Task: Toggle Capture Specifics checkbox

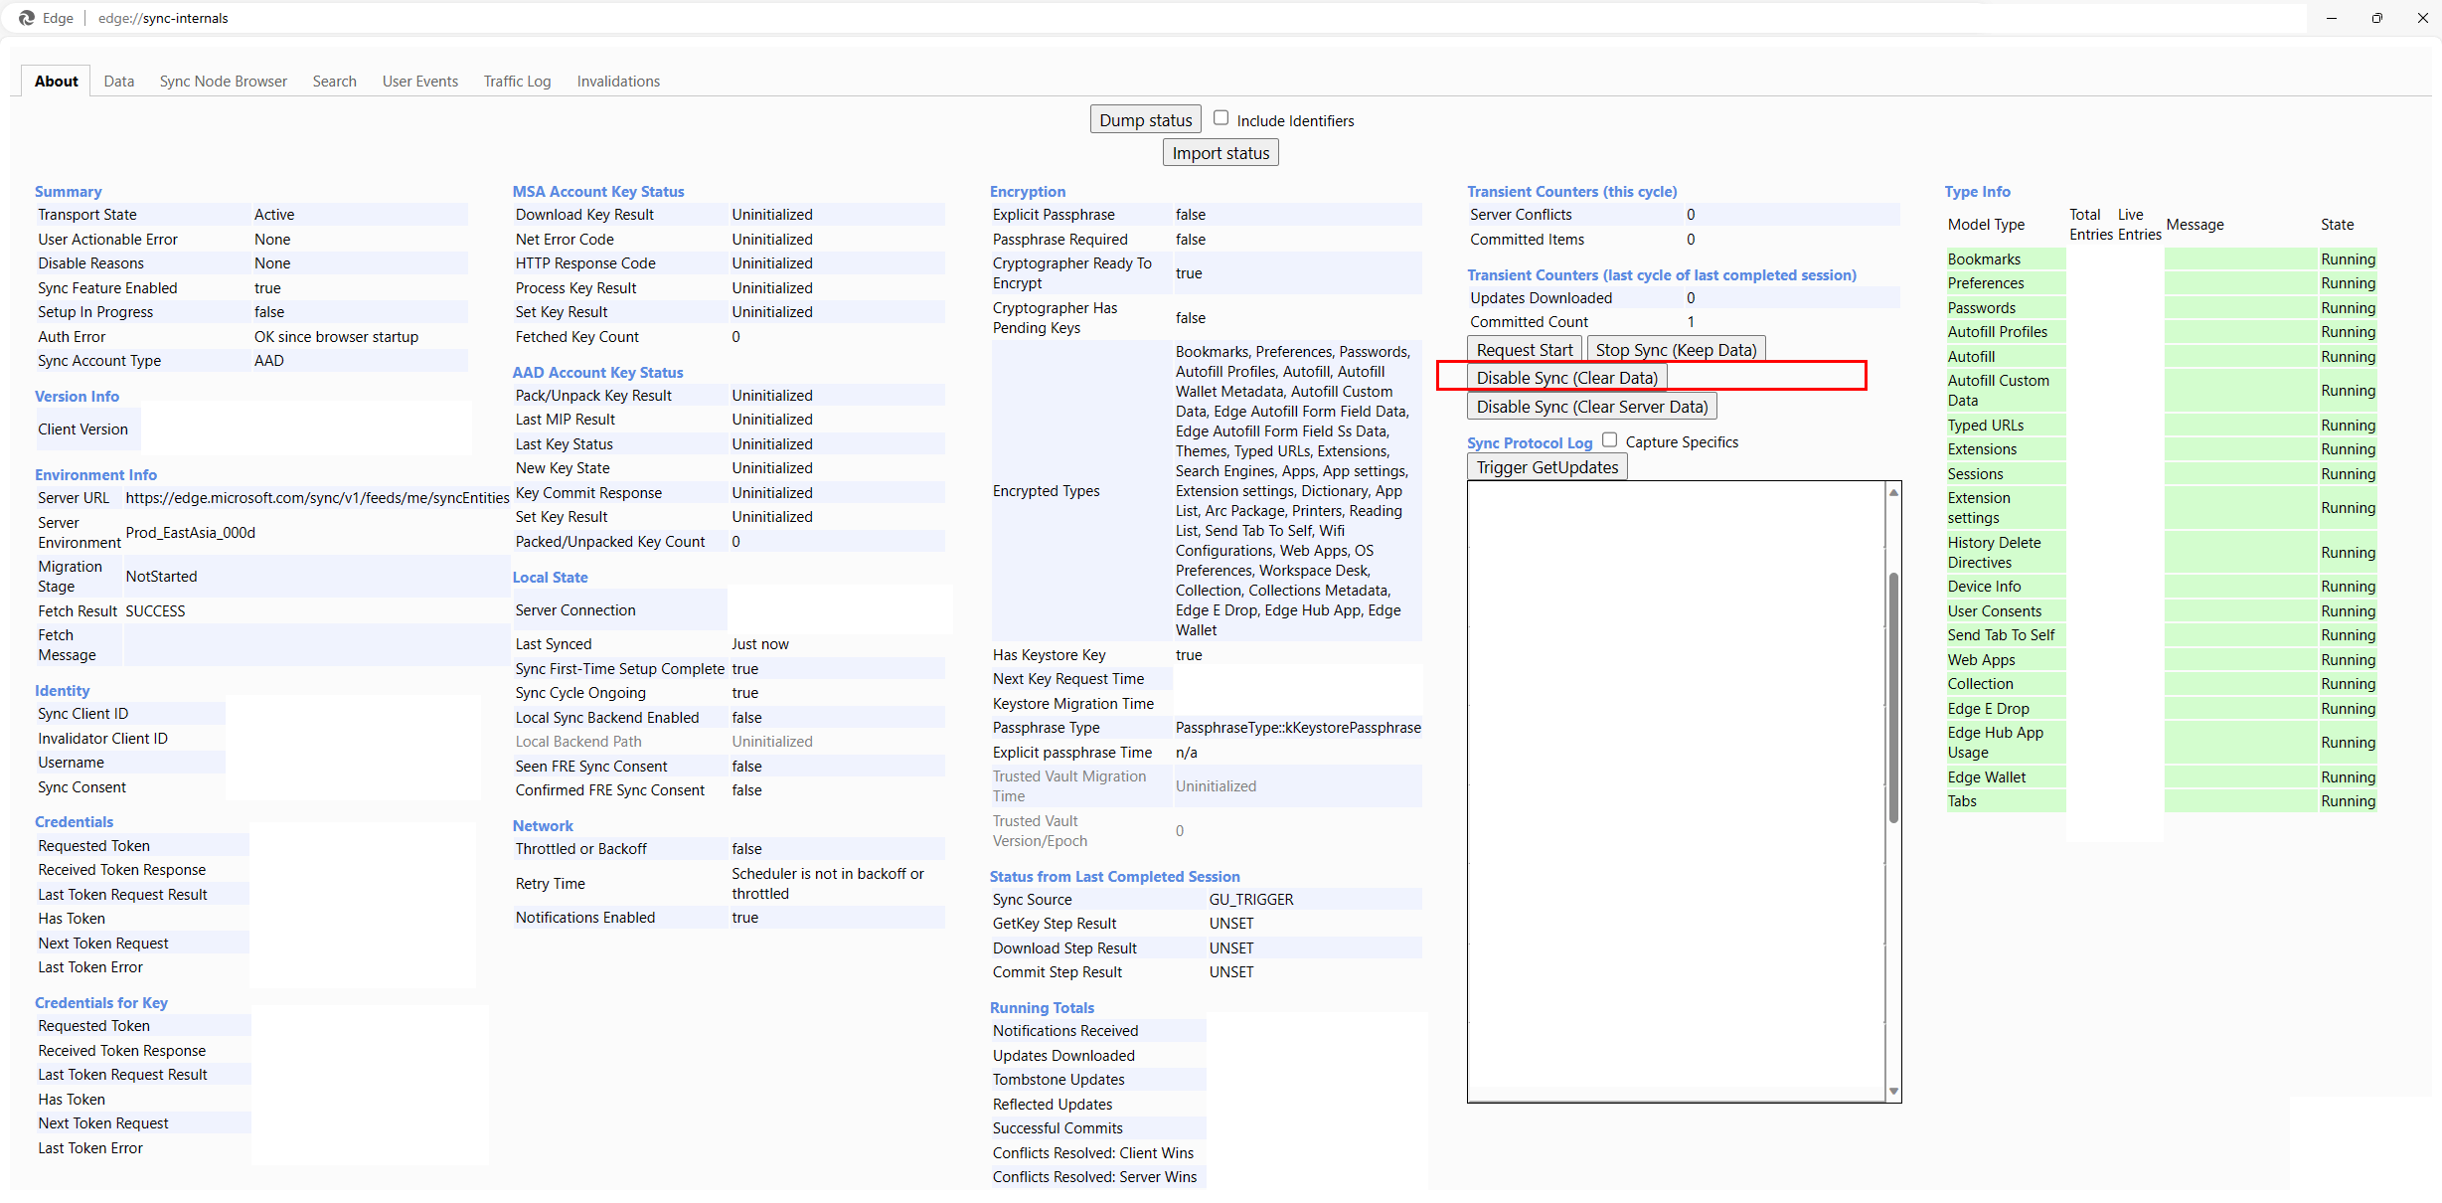Action: 1609,440
